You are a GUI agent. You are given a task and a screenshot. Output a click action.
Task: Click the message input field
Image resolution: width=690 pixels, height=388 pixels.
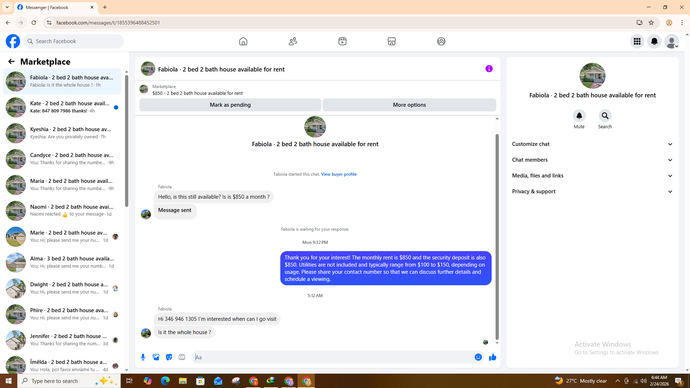332,357
